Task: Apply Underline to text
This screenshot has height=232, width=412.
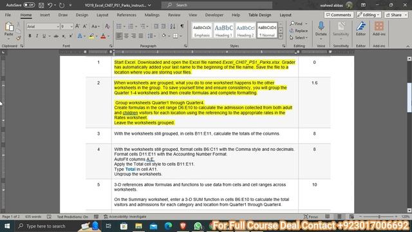Action: pyautogui.click(x=44, y=36)
